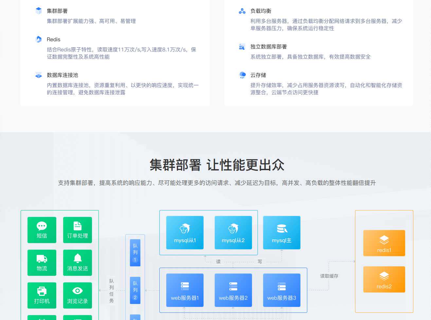Click the description starting 内置数据库连接池
The image size is (431, 320).
(123, 89)
